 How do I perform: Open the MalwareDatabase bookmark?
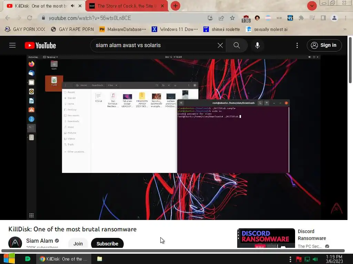pos(123,29)
